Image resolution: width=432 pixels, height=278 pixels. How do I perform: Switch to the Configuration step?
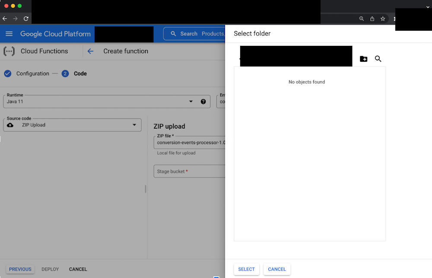point(32,73)
